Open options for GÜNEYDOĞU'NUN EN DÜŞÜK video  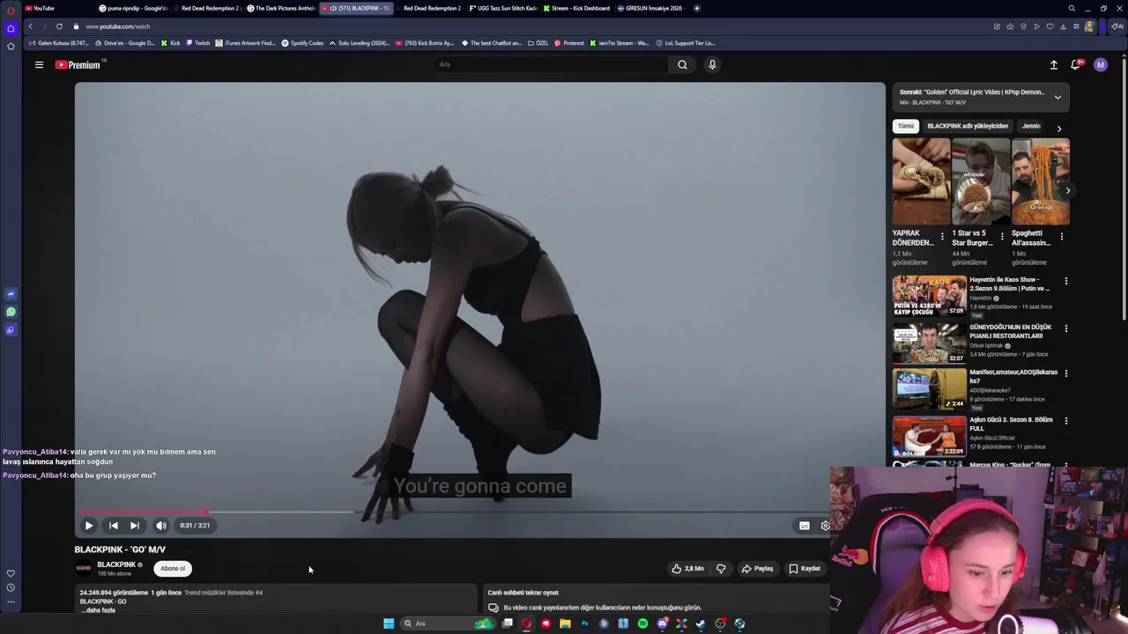point(1066,328)
